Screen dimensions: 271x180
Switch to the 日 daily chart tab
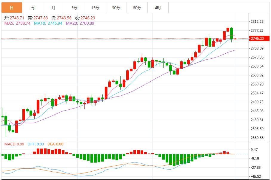pos(11,7)
